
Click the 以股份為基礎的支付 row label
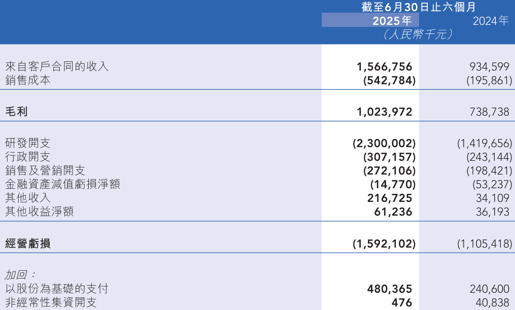coord(57,289)
